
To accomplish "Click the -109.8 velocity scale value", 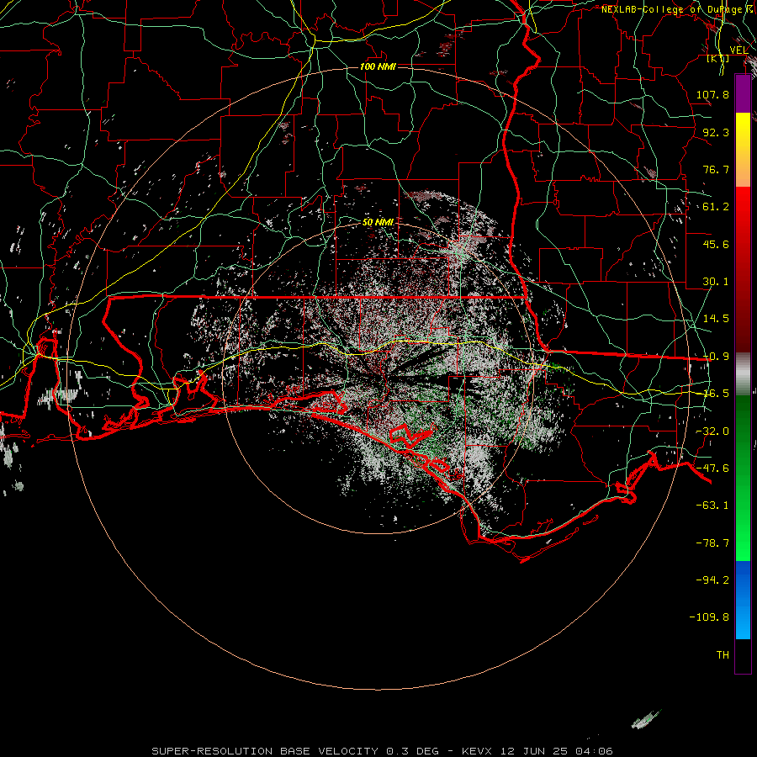I will pyautogui.click(x=709, y=617).
